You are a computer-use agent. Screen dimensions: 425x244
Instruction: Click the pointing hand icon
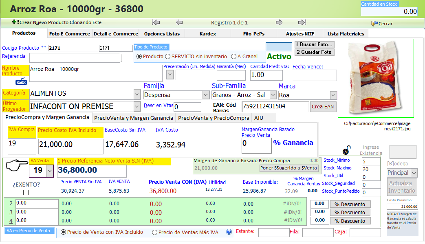pyautogui.click(x=17, y=165)
